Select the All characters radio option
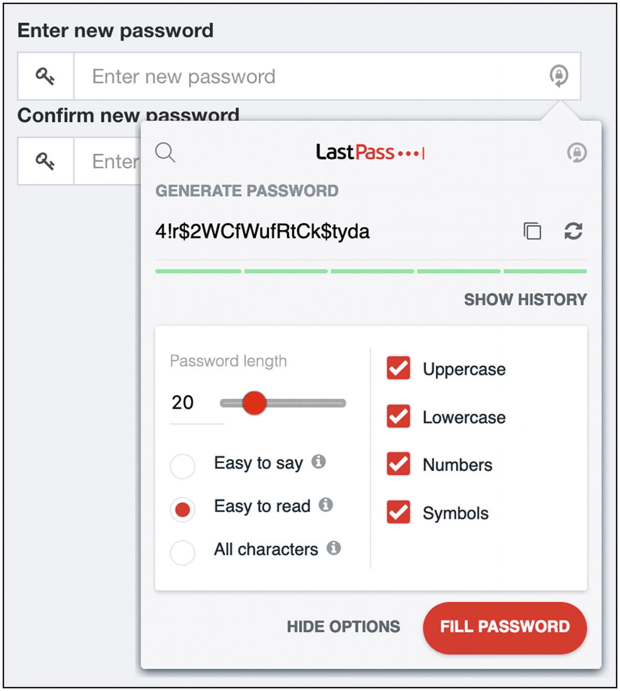 click(x=183, y=552)
